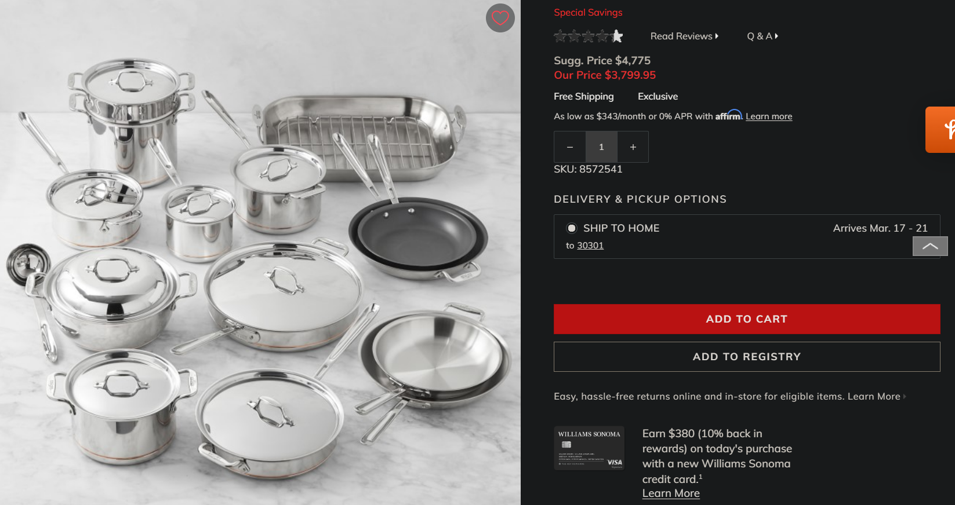The image size is (955, 505).
Task: Click the quantity input field
Action: click(601, 147)
